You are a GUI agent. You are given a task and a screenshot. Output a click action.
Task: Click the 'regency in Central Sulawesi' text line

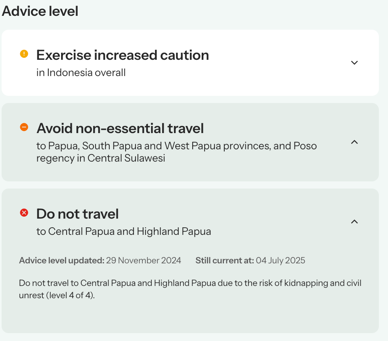click(x=101, y=158)
